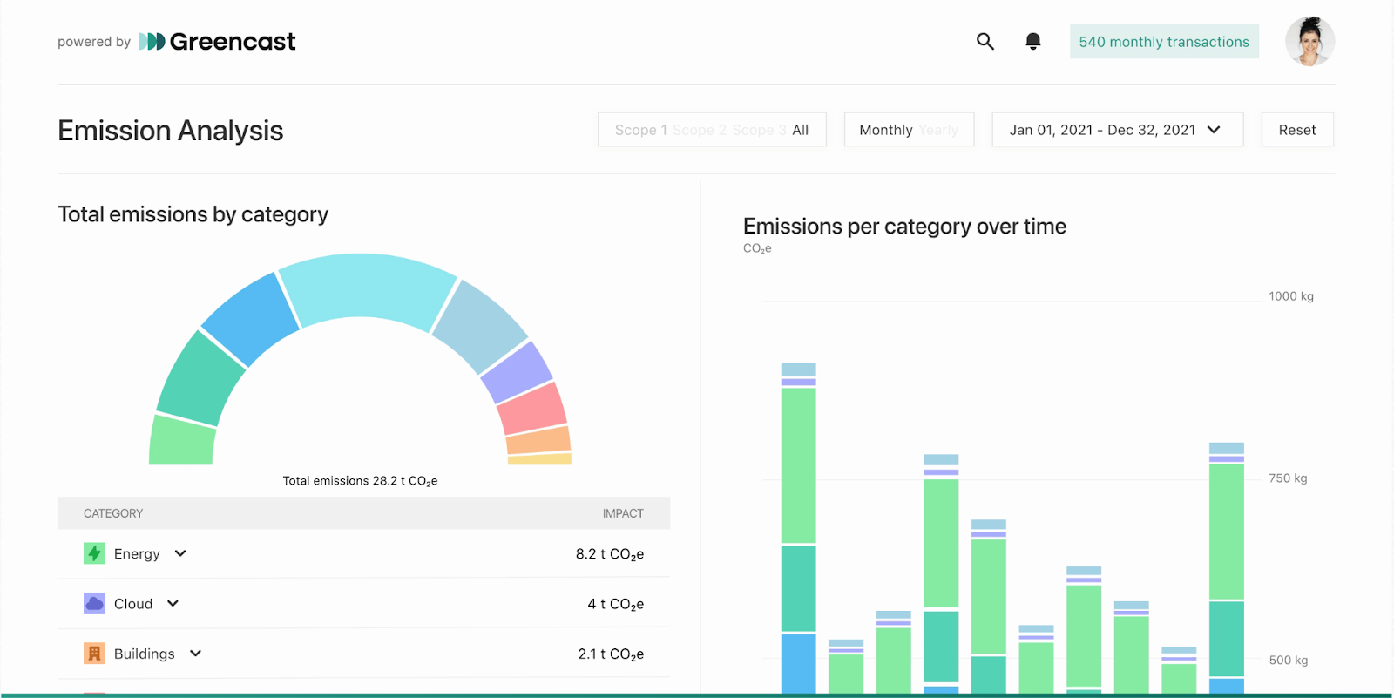
Task: Select Scope 3 filter
Action: click(x=759, y=130)
